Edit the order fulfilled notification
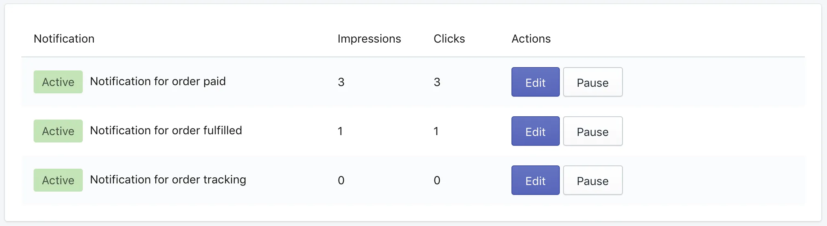The image size is (827, 226). 535,131
